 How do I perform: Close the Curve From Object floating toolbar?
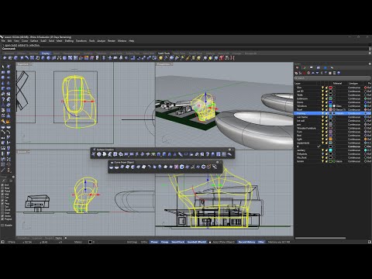coord(221,162)
